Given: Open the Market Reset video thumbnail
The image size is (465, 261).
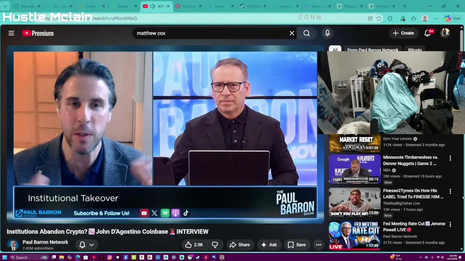Looking at the screenshot, I should tap(355, 144).
